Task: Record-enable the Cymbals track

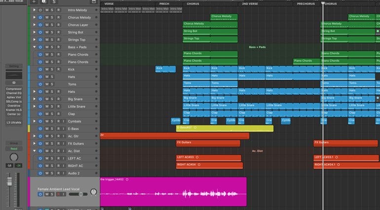Action: [58, 122]
